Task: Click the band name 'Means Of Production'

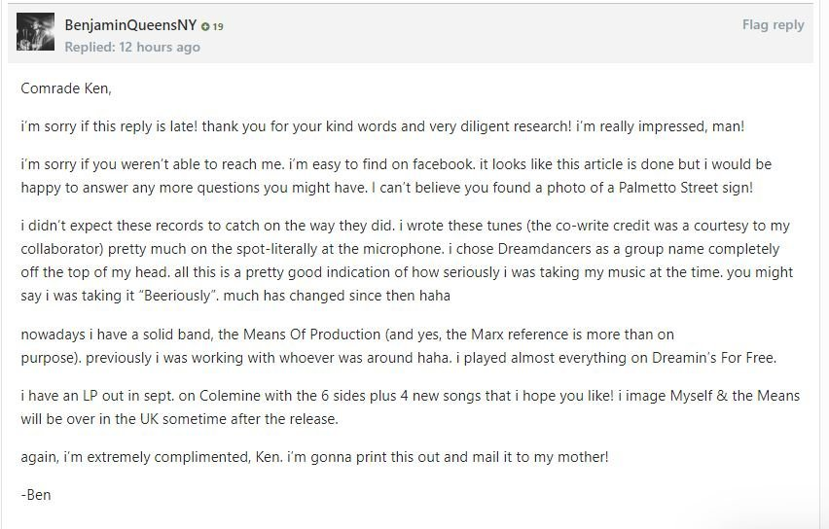Action: click(x=311, y=335)
